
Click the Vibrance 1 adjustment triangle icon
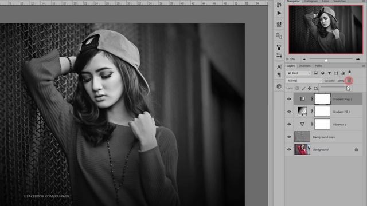coord(302,124)
